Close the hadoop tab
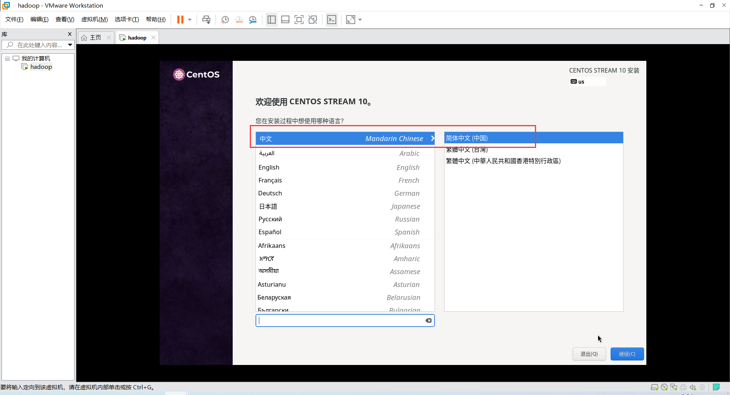Screen dimensions: 730x395 [x=153, y=37]
